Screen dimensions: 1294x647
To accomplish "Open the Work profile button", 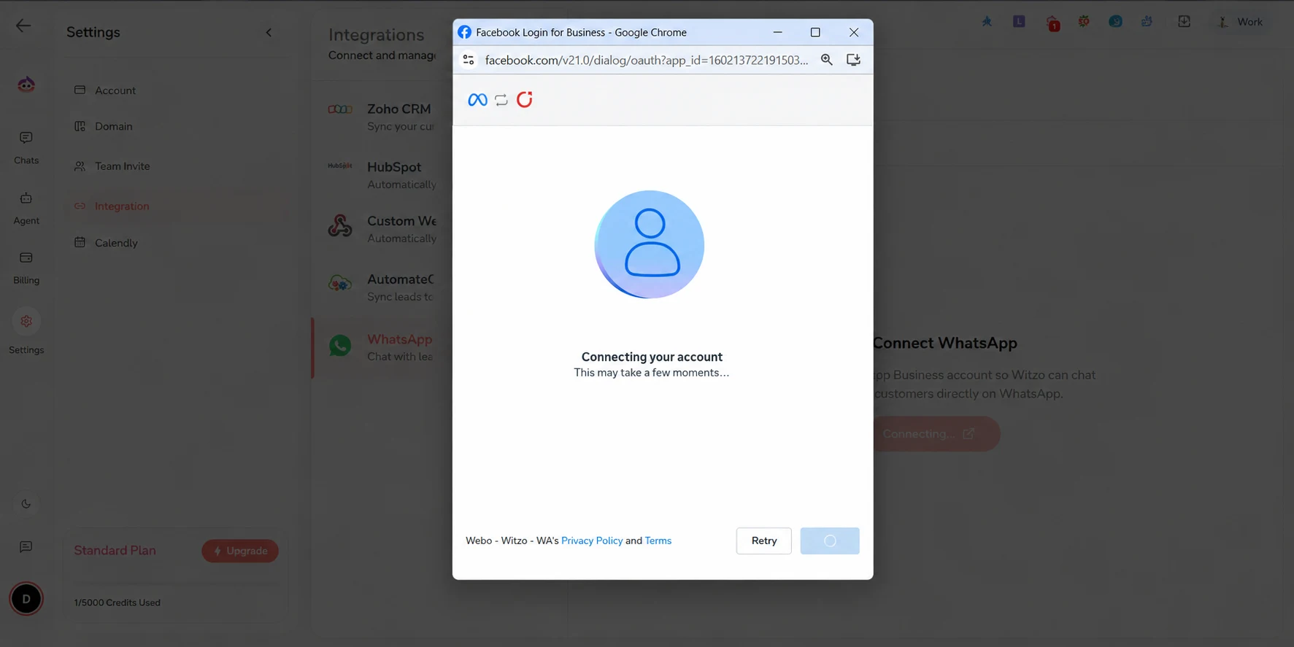I will [x=1240, y=22].
